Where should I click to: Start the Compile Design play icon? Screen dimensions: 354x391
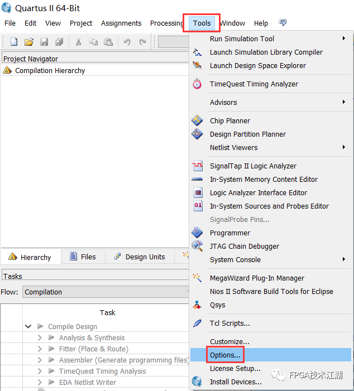tap(40, 326)
